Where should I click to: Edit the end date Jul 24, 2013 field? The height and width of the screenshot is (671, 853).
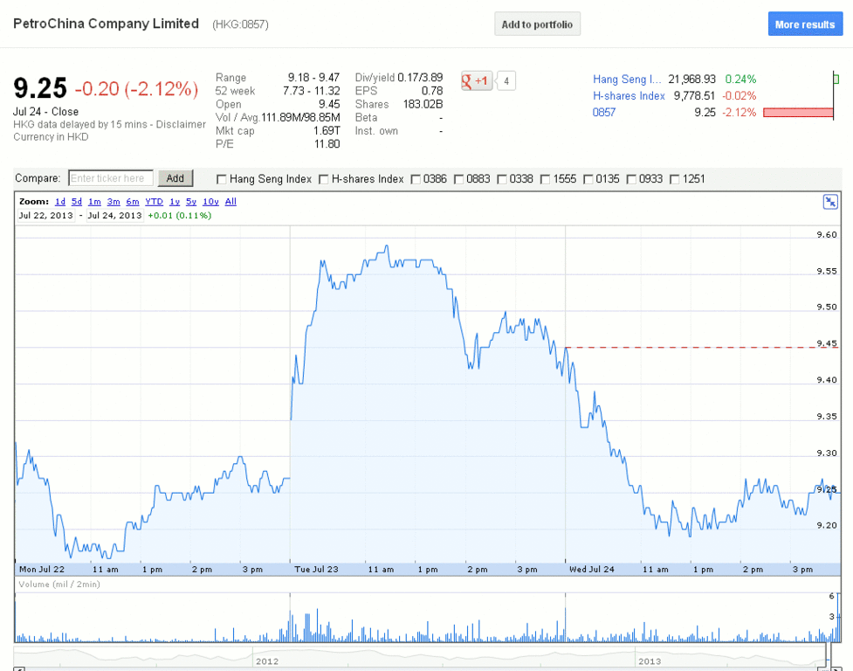click(x=114, y=216)
